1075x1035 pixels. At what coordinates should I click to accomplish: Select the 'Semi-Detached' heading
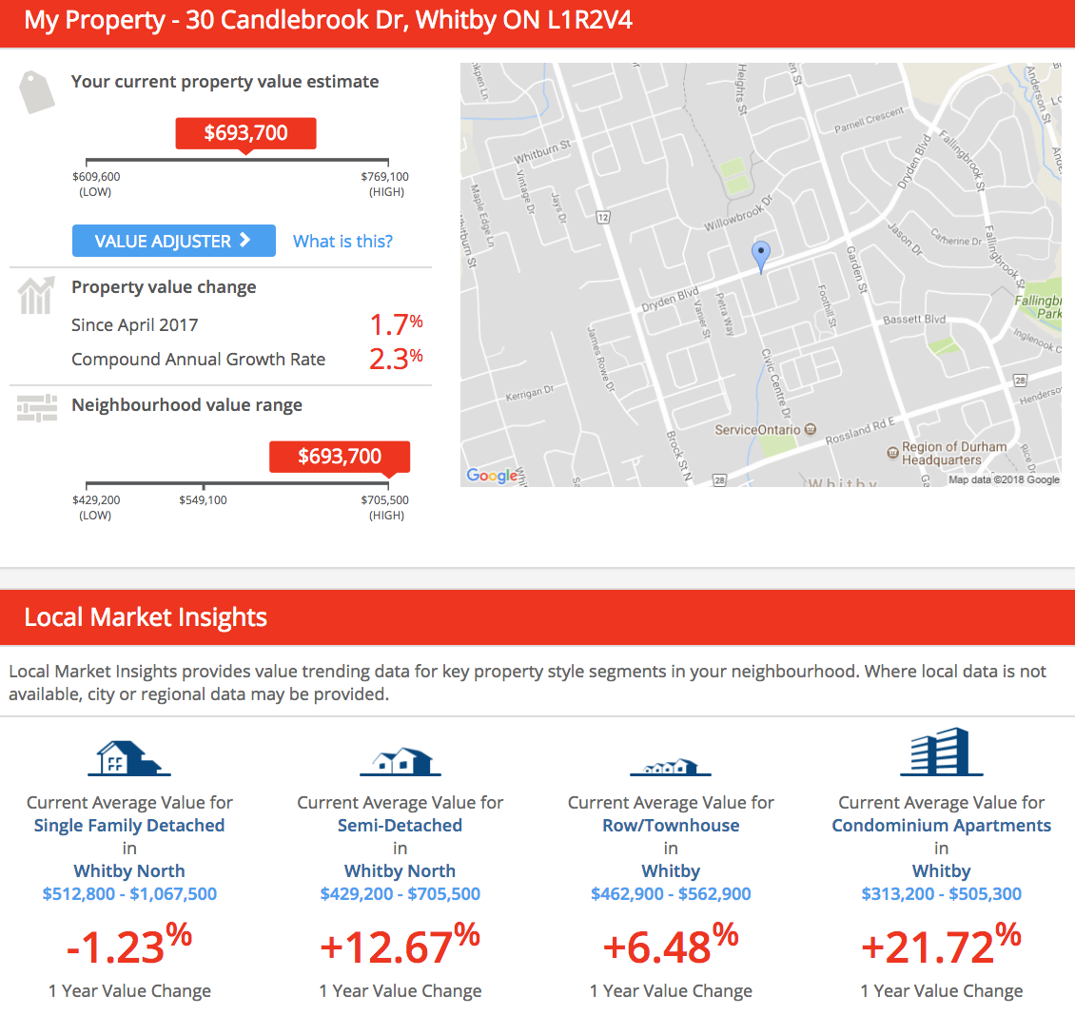[x=400, y=826]
